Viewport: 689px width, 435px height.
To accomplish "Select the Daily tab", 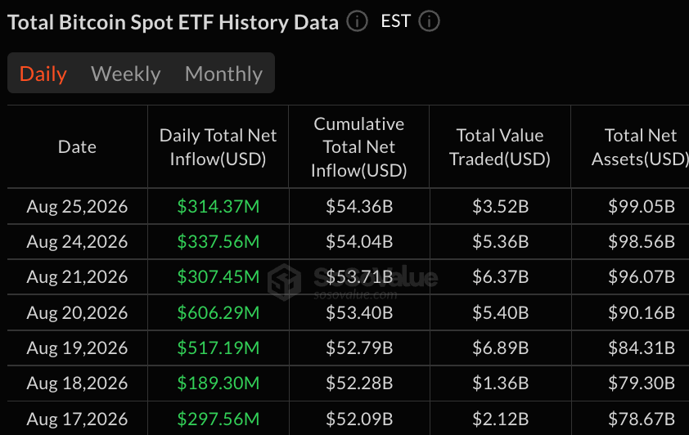I will pos(43,74).
